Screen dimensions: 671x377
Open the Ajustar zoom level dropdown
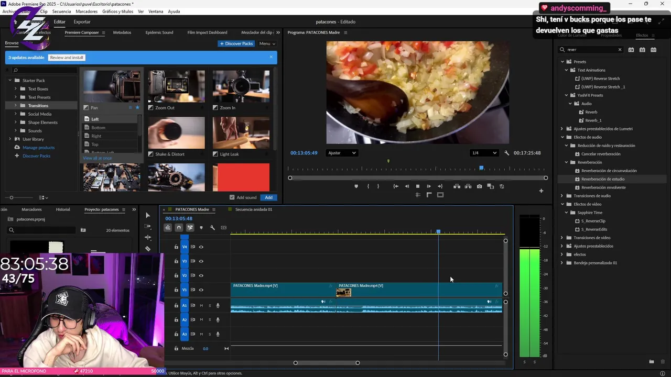click(x=342, y=153)
